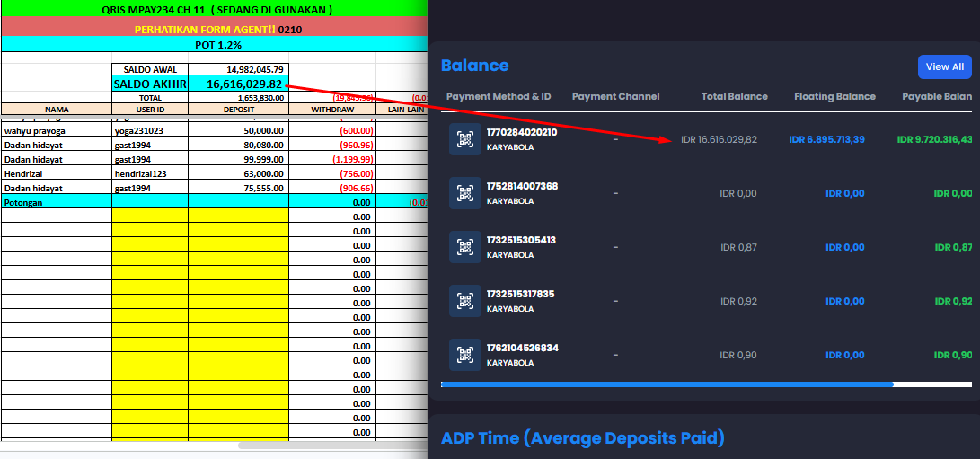The width and height of the screenshot is (980, 459).
Task: Select SALDO AKHIR value 16,616,029.82 cell
Action: (x=238, y=84)
